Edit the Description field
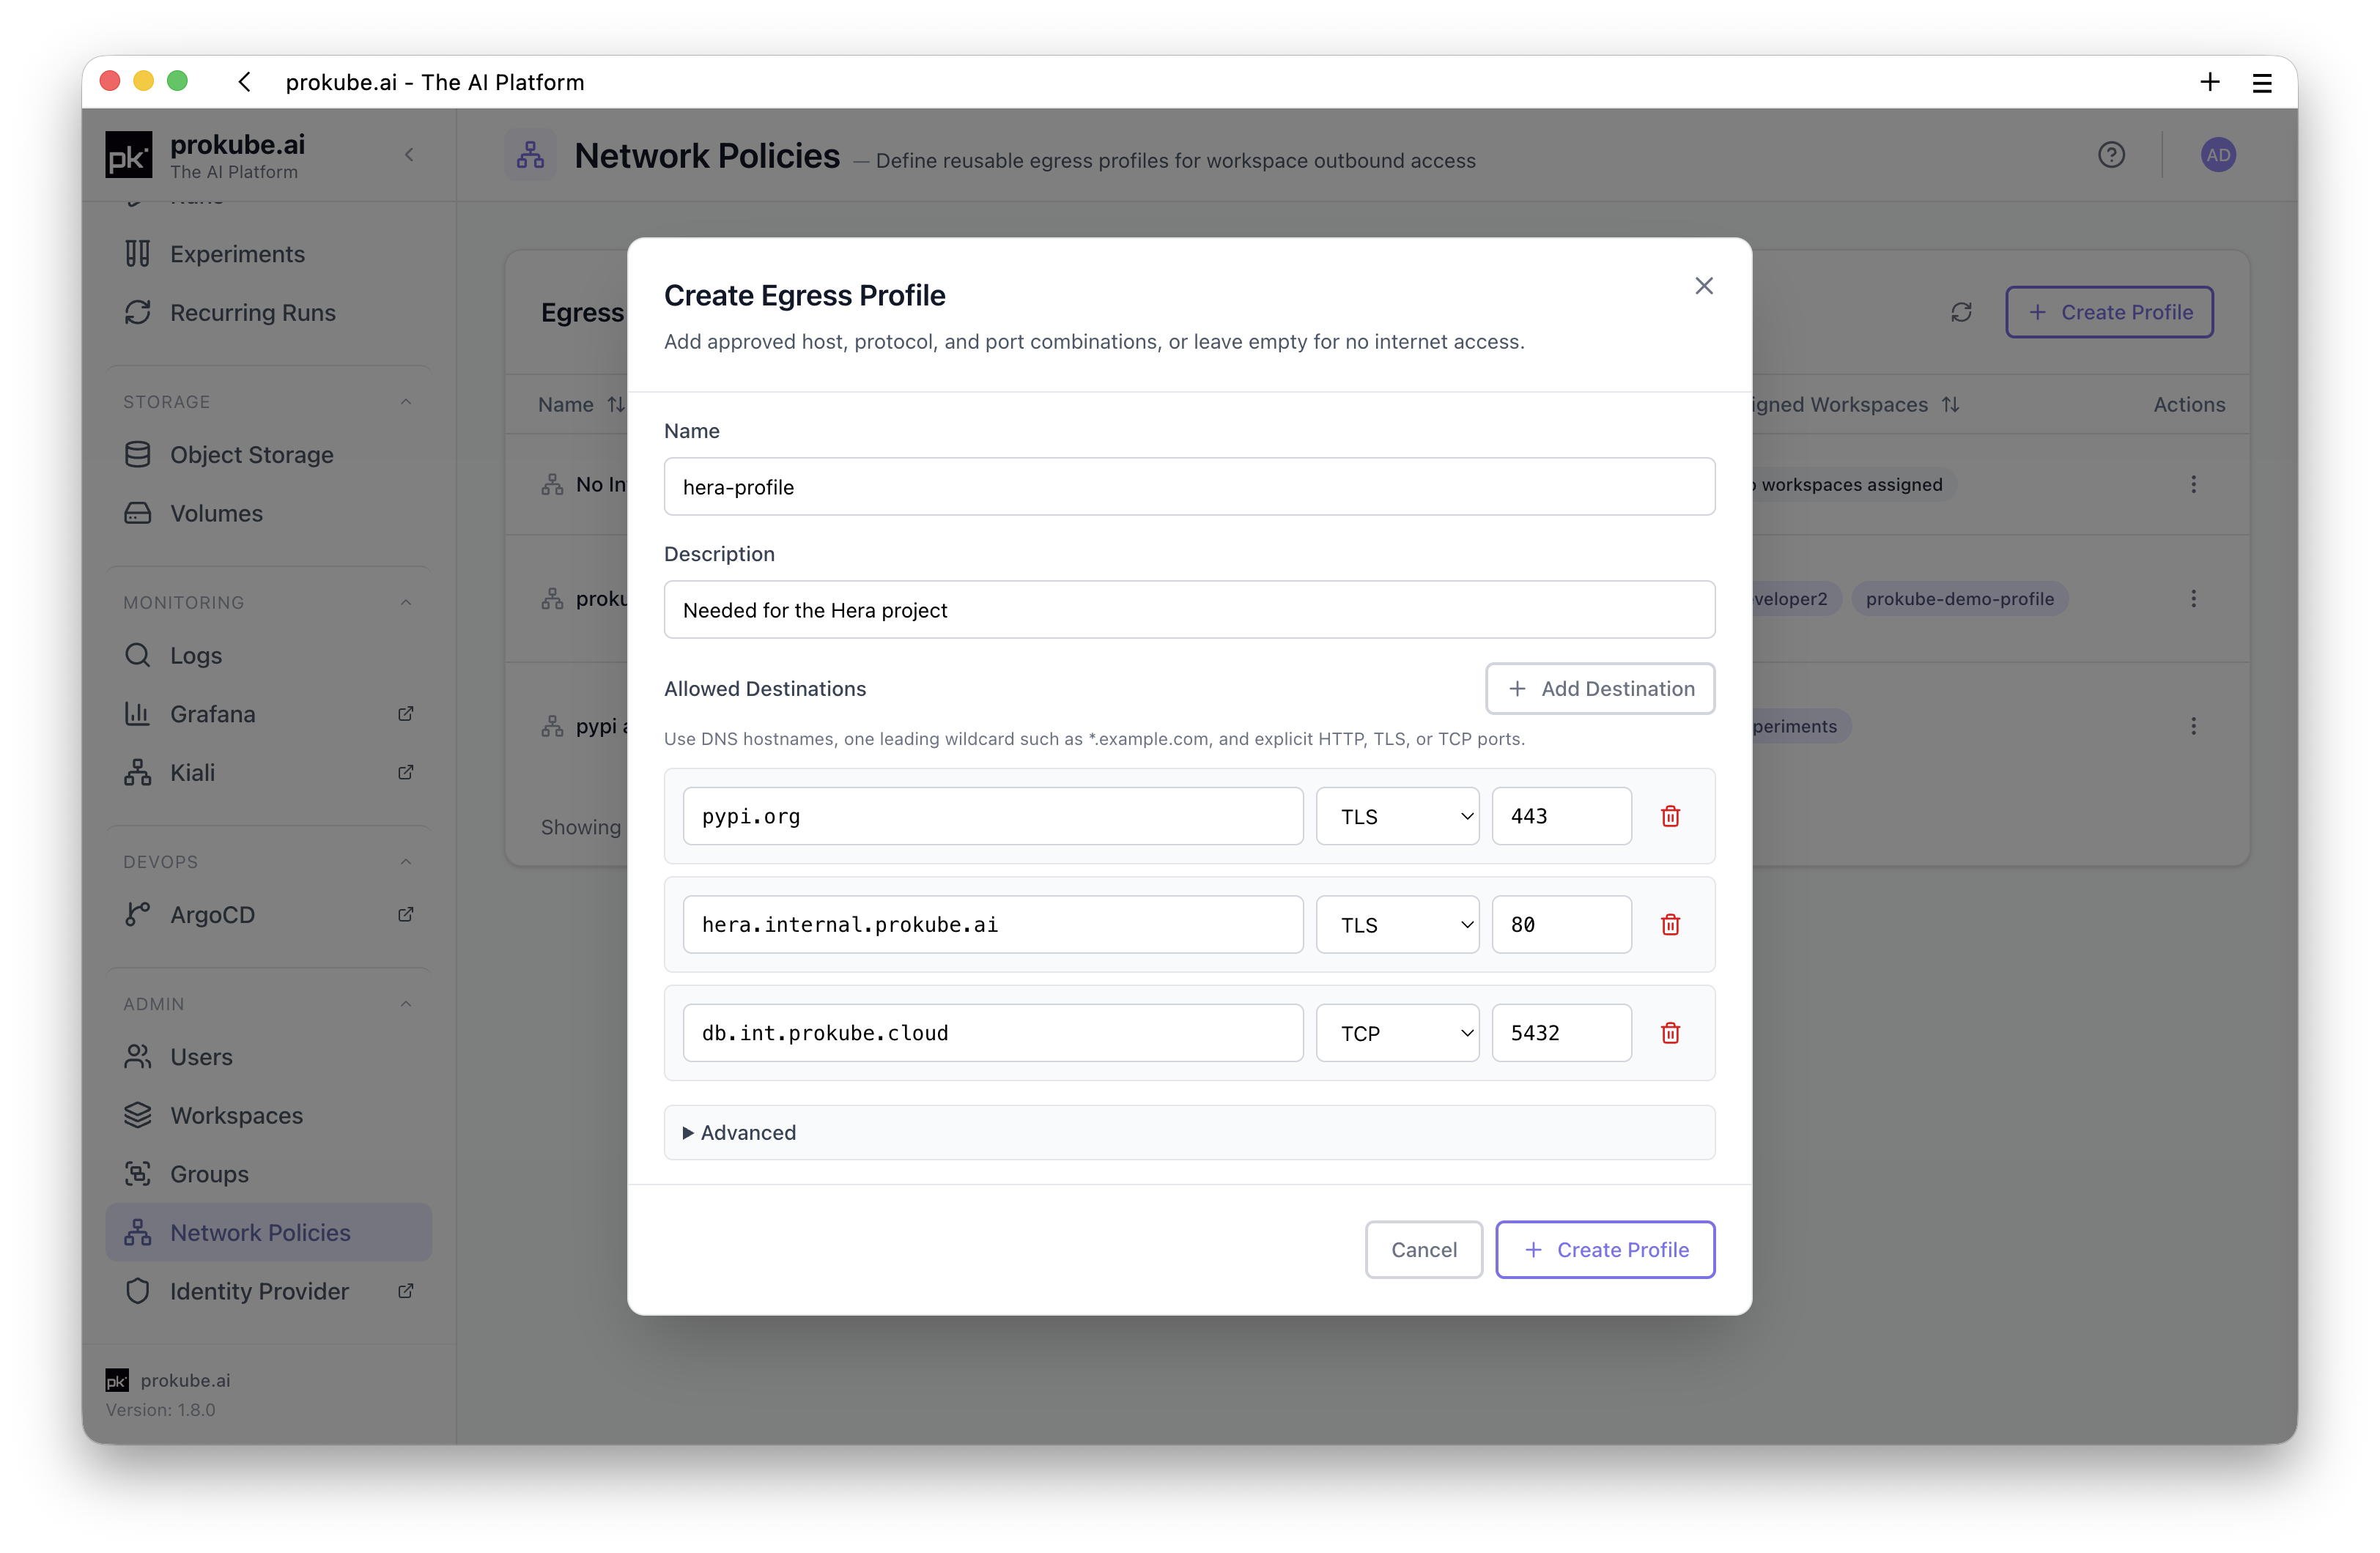 (x=1189, y=610)
